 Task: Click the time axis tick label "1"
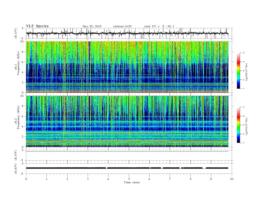(x=46, y=179)
